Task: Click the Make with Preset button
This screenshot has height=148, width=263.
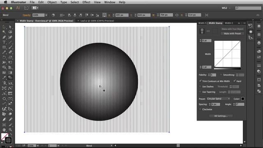Action: (x=232, y=34)
